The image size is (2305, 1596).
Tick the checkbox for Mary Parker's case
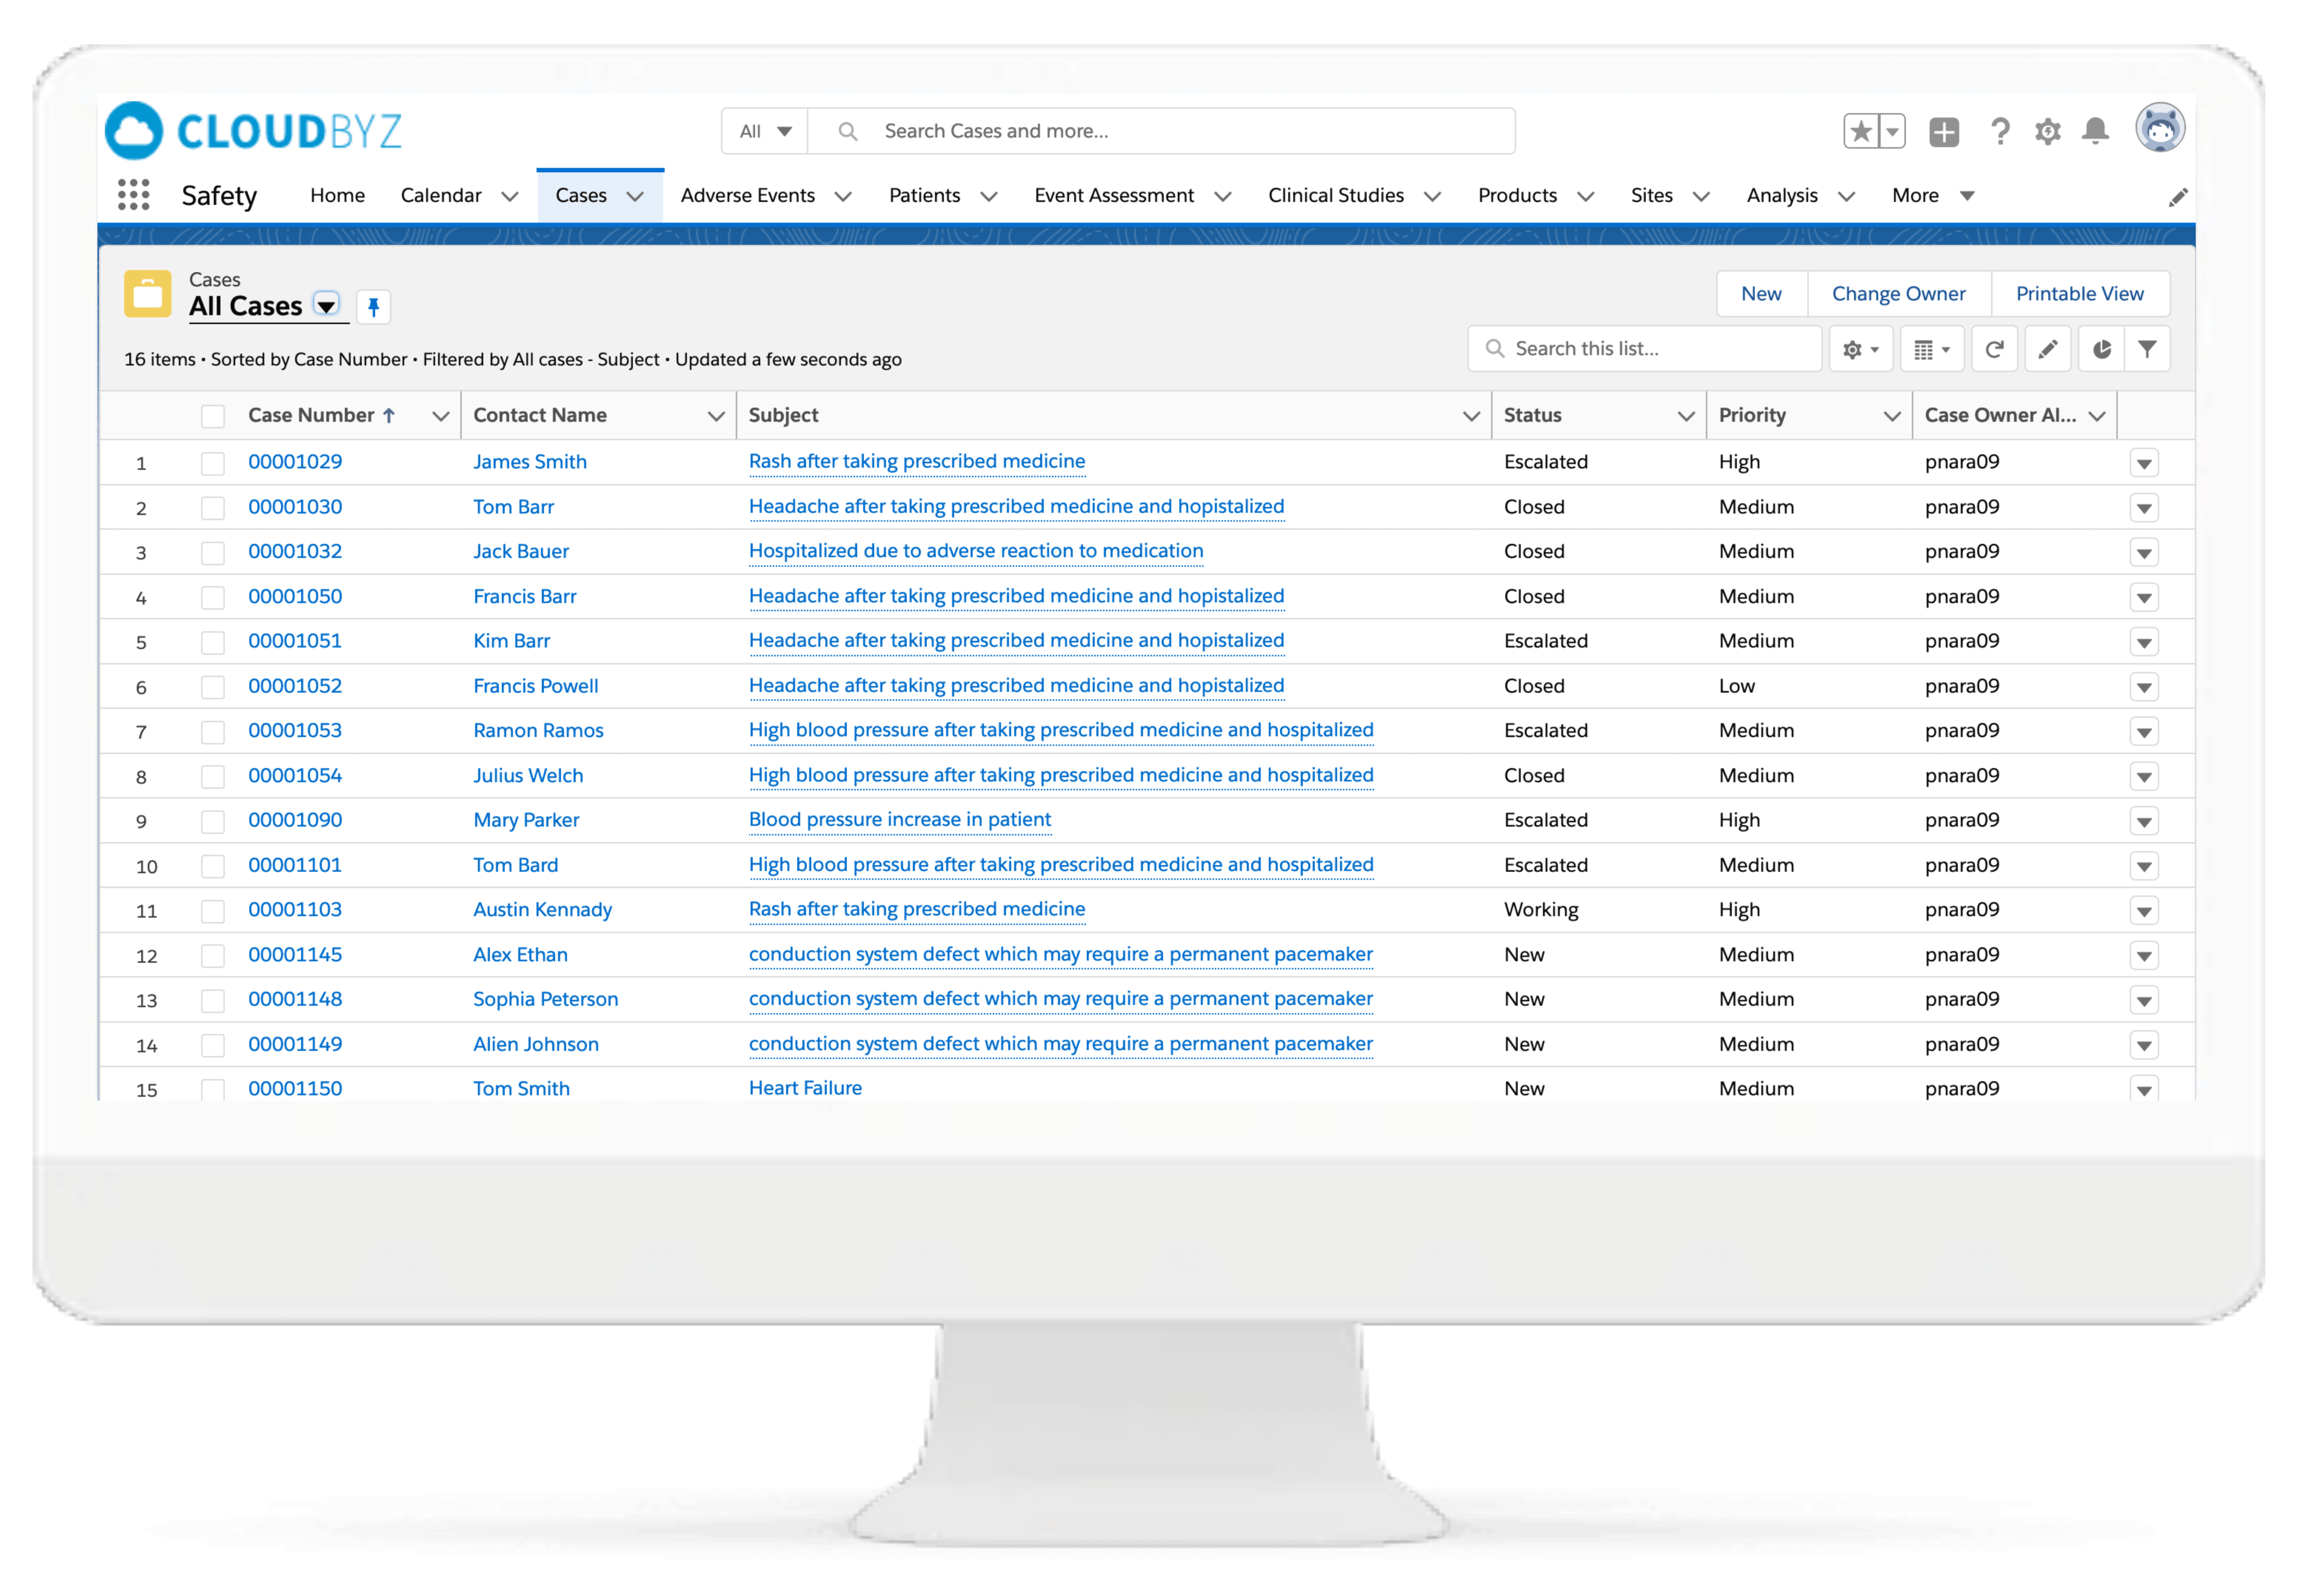tap(213, 821)
